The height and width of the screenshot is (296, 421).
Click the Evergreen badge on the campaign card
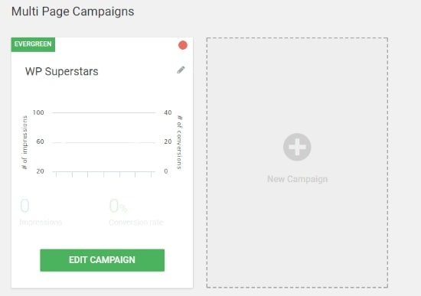click(x=33, y=44)
